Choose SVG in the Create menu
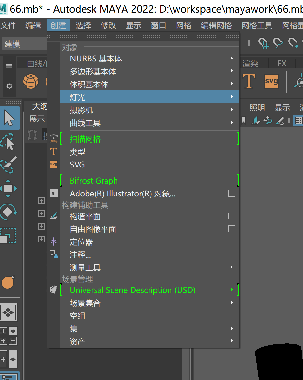Screen dimensions: 303x380 click(149, 164)
